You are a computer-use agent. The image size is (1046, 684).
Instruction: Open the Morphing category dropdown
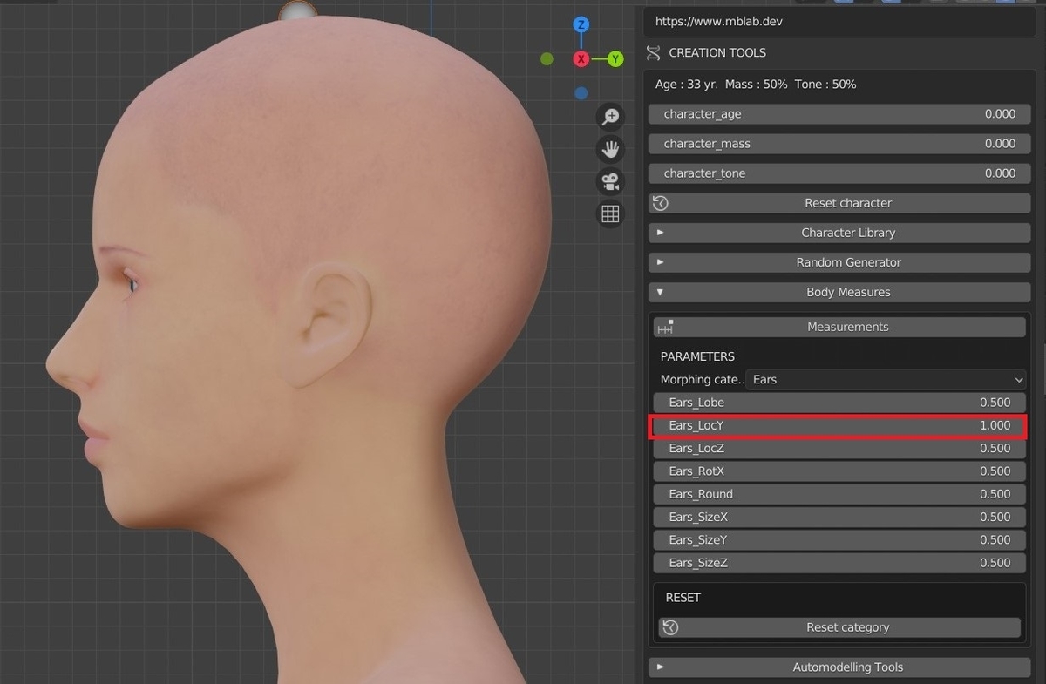coord(887,380)
